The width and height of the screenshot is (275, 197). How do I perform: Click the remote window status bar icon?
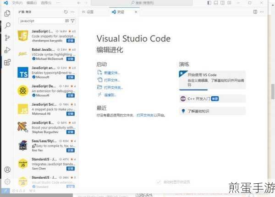click(x=5, y=191)
